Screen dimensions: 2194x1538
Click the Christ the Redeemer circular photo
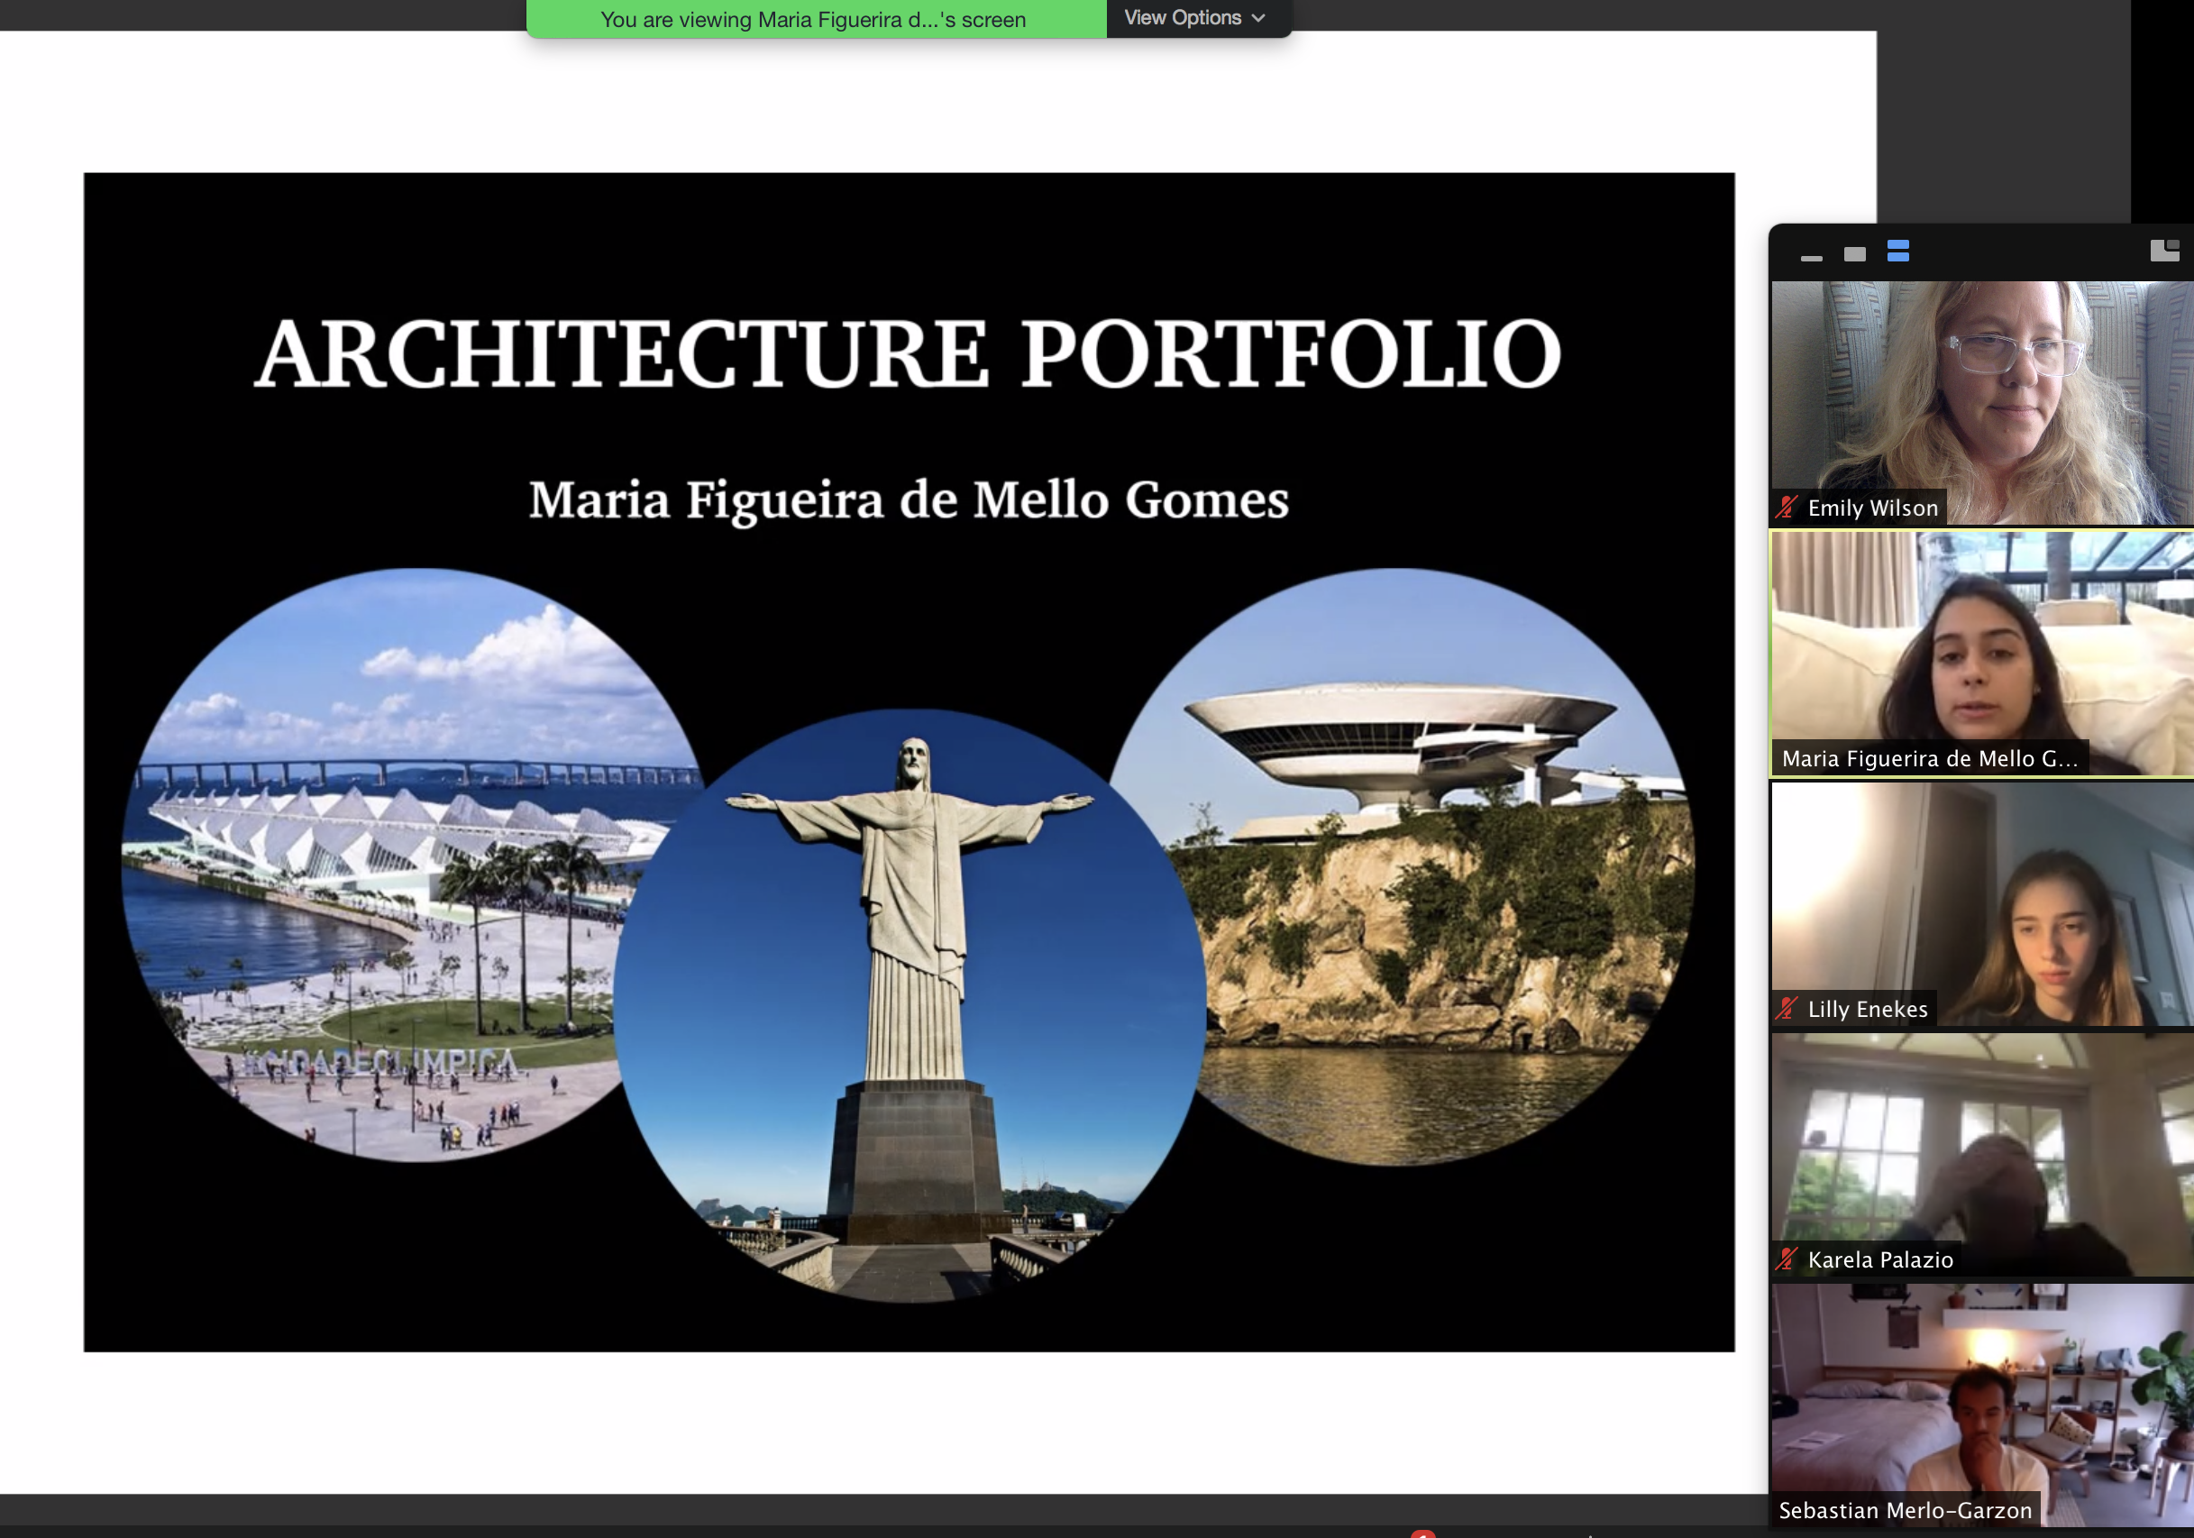coord(910,1005)
